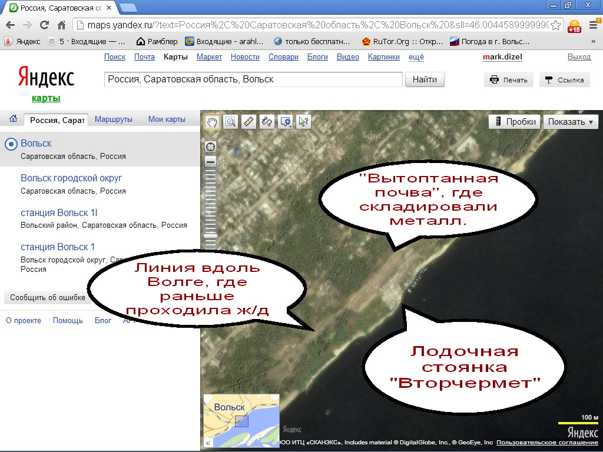Select the 'What's here' info pointer tool
The height and width of the screenshot is (452, 603).
303,122
